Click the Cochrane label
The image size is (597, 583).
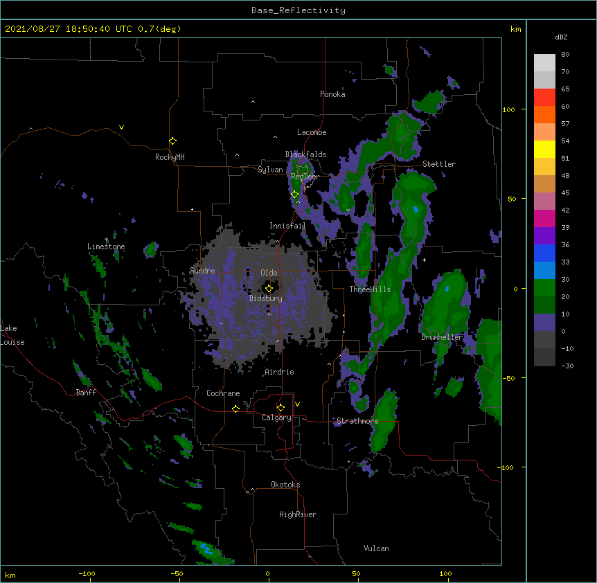point(223,393)
